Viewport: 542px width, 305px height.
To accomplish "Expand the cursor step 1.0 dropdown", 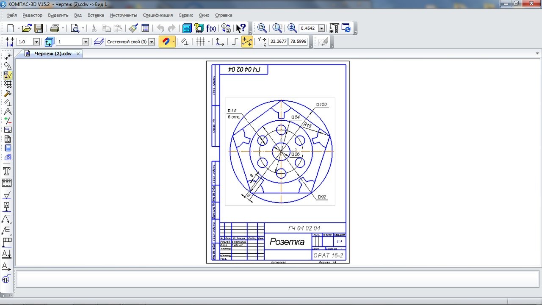I will [36, 42].
